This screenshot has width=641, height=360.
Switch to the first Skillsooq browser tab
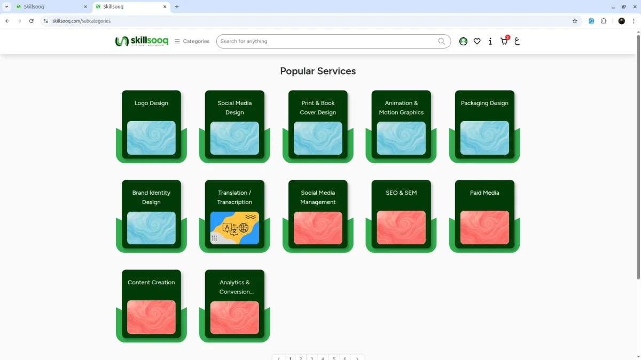click(x=51, y=6)
